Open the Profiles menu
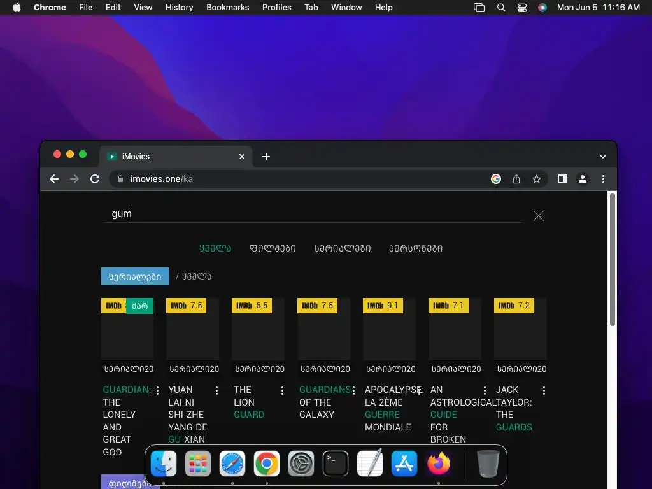The height and width of the screenshot is (489, 652). point(276,8)
